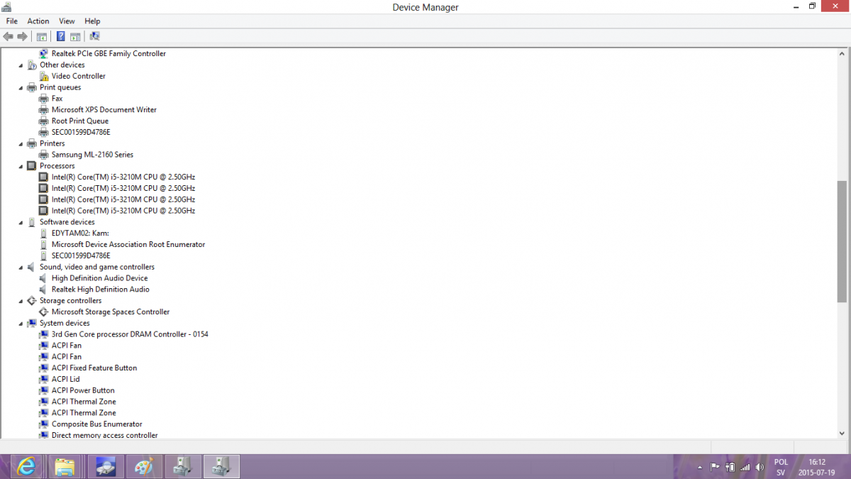Show hidden tray icons with the arrow

tap(700, 467)
